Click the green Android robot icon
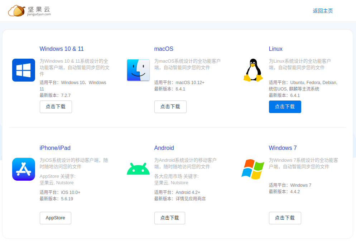This screenshot has height=244, width=356. pos(138,169)
